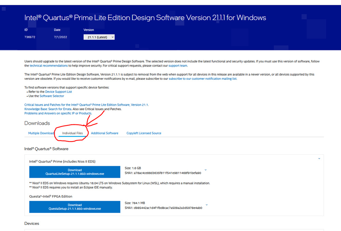This screenshot has height=231, width=341.
Task: Download QuartusLiteSetup-21.1.1.850-windows.exe
Action: [x=75, y=172]
